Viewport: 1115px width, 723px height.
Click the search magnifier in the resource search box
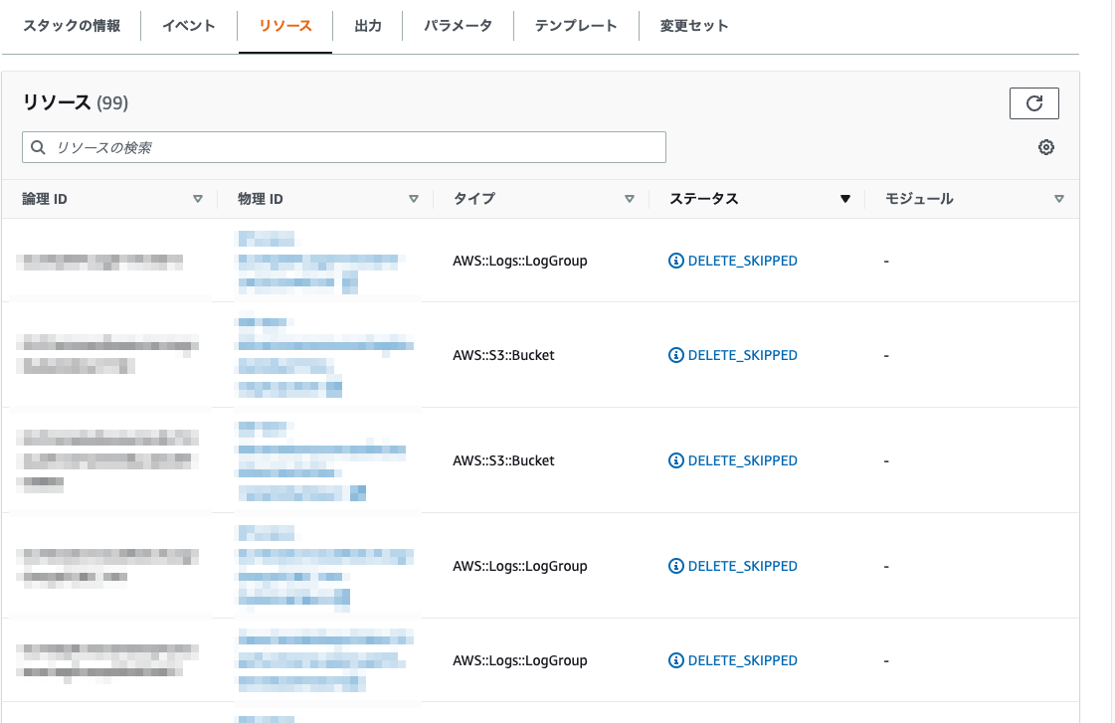point(38,146)
